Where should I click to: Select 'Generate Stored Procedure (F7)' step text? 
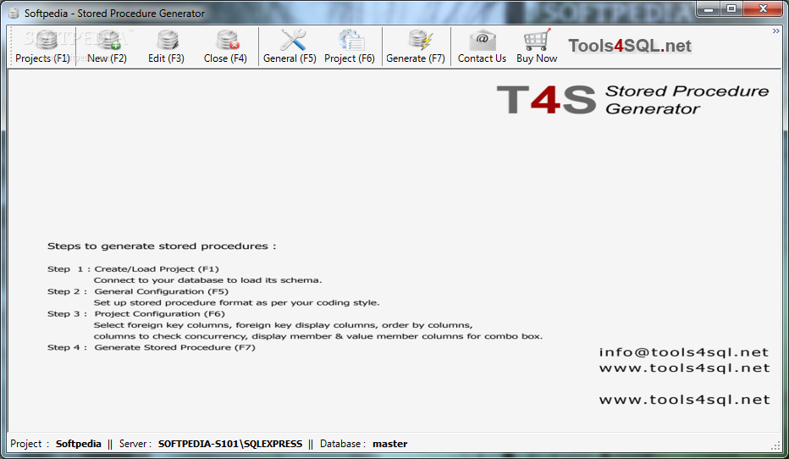tap(174, 347)
